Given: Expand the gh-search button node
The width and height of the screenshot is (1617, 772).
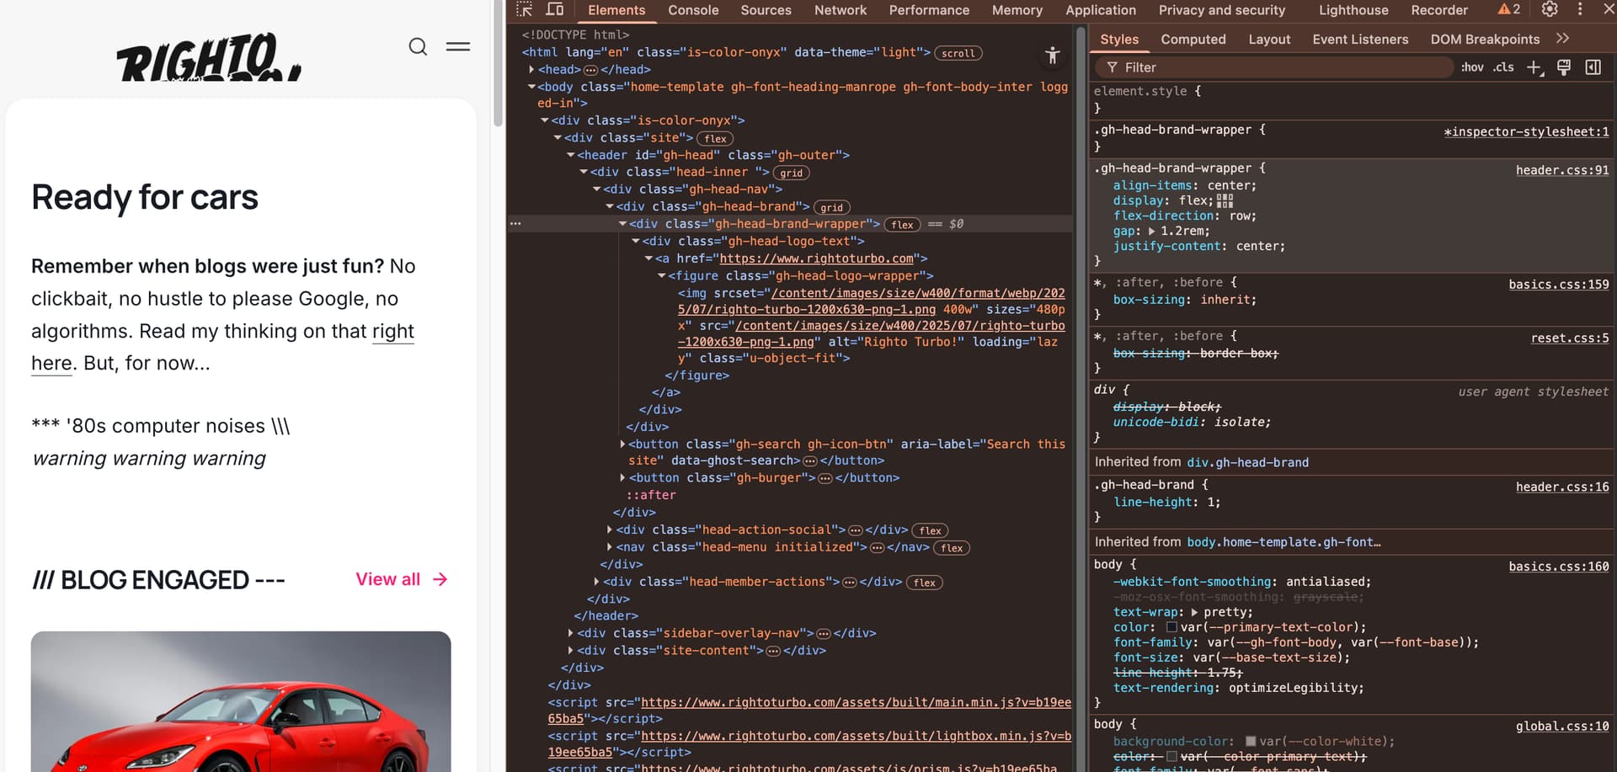Looking at the screenshot, I should (622, 444).
